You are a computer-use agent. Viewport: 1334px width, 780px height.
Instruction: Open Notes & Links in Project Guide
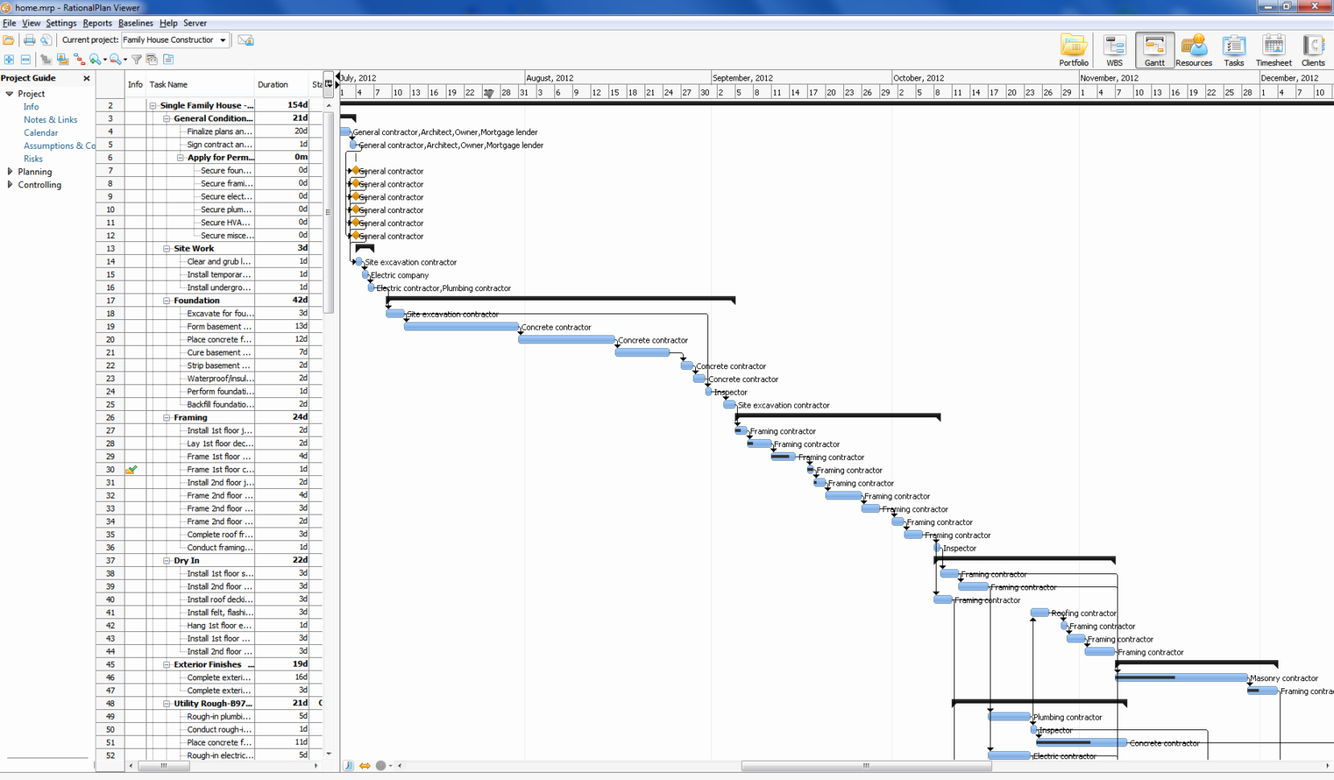(x=51, y=119)
